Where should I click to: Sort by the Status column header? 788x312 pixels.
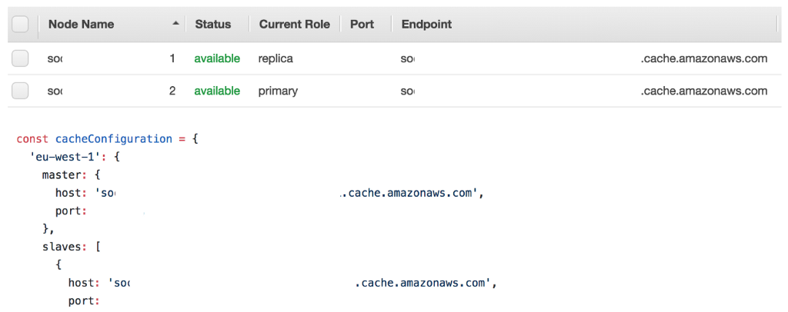213,25
